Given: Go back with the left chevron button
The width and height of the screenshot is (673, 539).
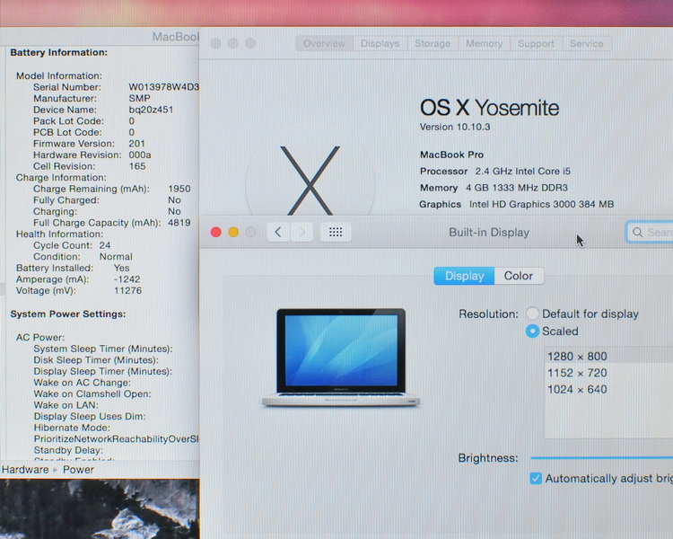Looking at the screenshot, I should (x=278, y=233).
